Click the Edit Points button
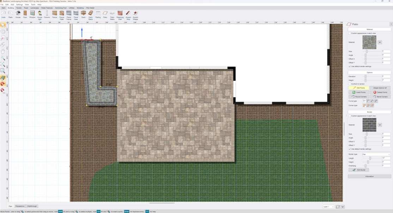Image resolution: width=393 pixels, height=213 pixels. pyautogui.click(x=359, y=88)
